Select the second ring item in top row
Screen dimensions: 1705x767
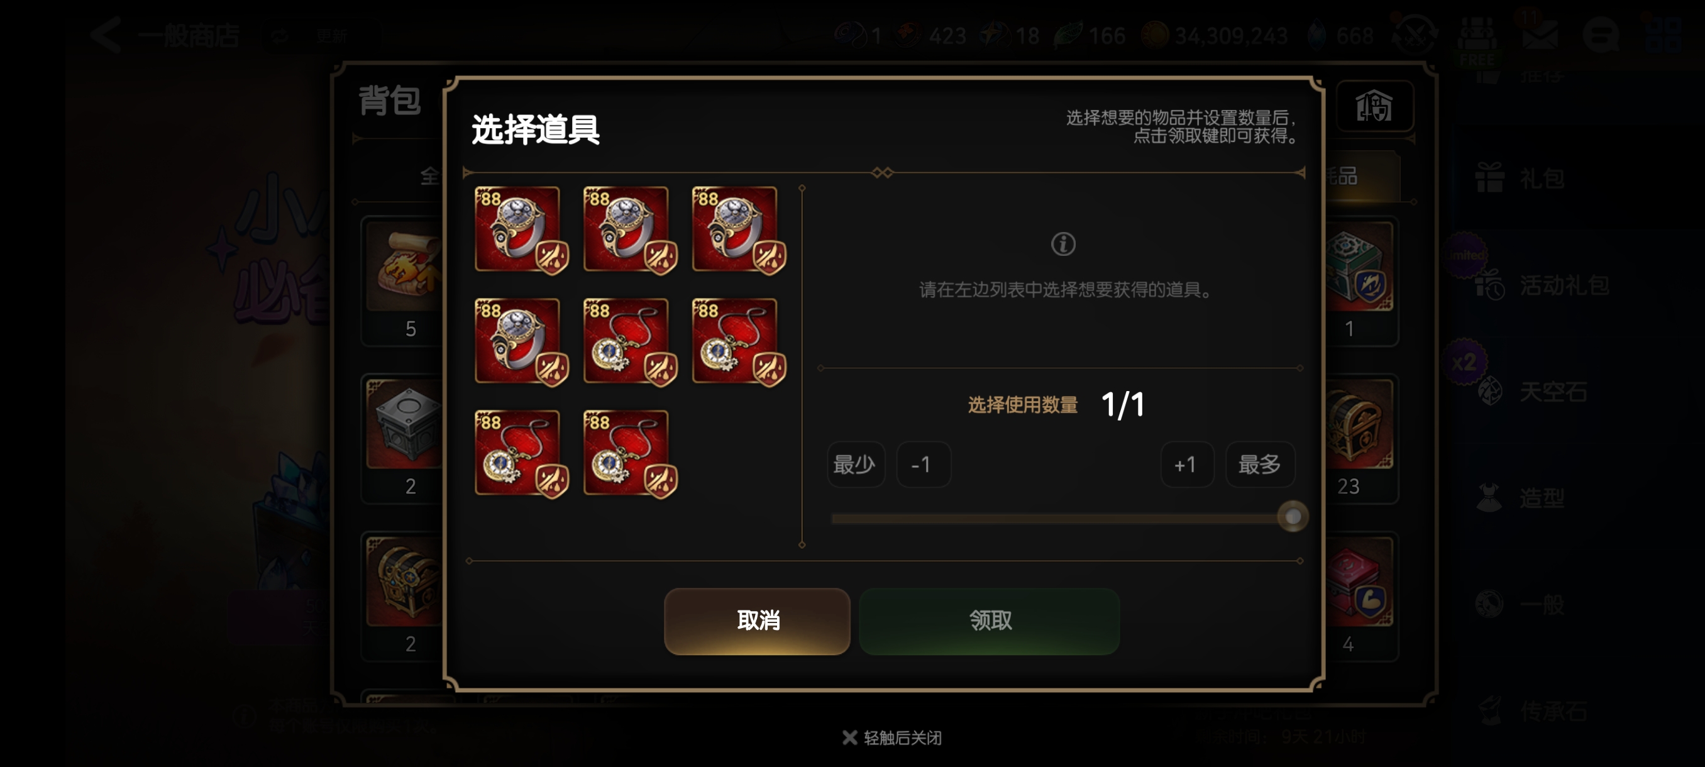click(629, 229)
